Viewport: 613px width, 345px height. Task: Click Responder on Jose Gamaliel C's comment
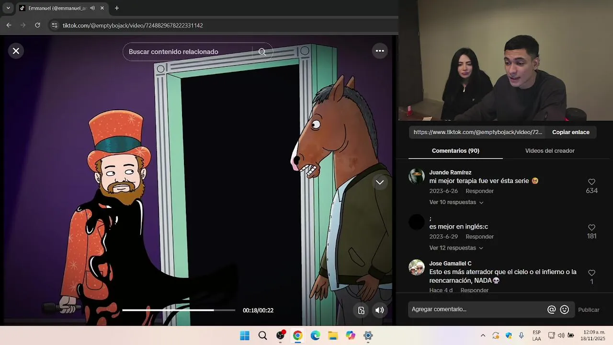(475, 290)
